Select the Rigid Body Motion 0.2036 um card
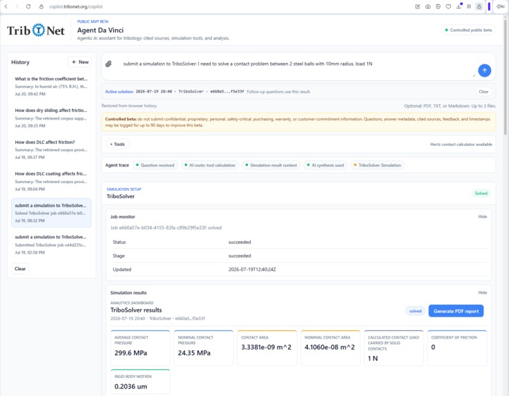Screen dimensions: 509x396 click(x=140, y=381)
